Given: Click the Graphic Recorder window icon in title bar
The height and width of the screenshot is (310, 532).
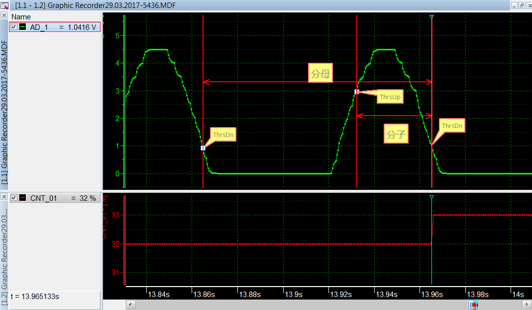Looking at the screenshot, I should pos(4,5).
